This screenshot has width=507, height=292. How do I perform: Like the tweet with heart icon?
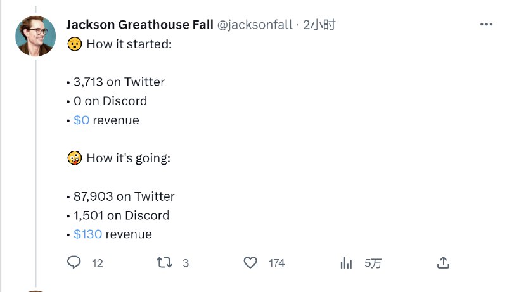point(251,263)
